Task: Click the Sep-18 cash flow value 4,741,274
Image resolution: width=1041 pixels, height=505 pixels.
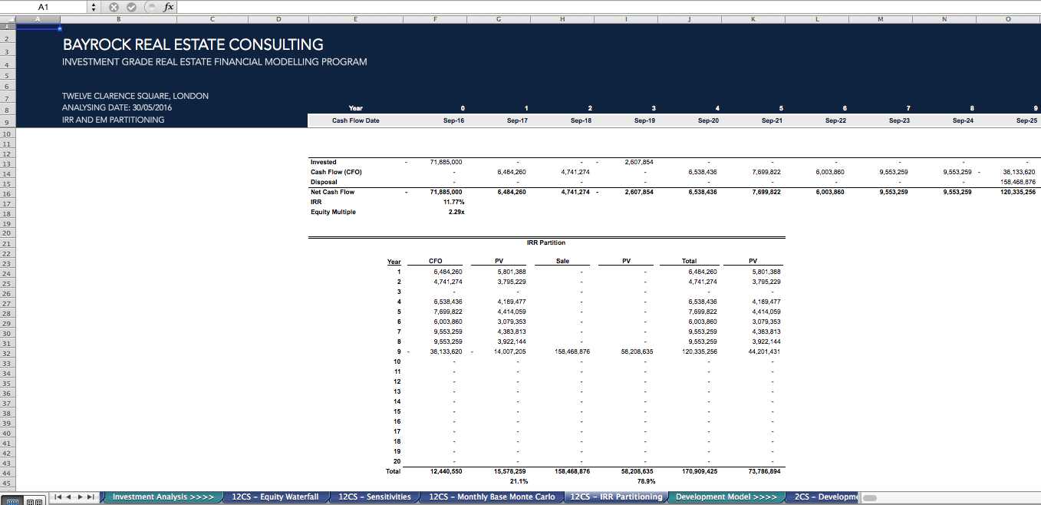Action: pyautogui.click(x=575, y=172)
